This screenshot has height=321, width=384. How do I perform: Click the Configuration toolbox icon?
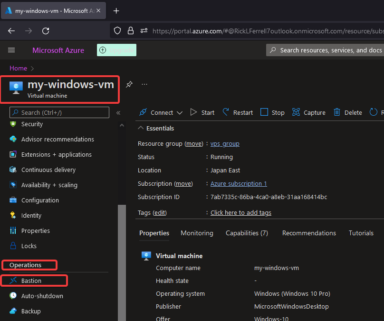pyautogui.click(x=13, y=200)
